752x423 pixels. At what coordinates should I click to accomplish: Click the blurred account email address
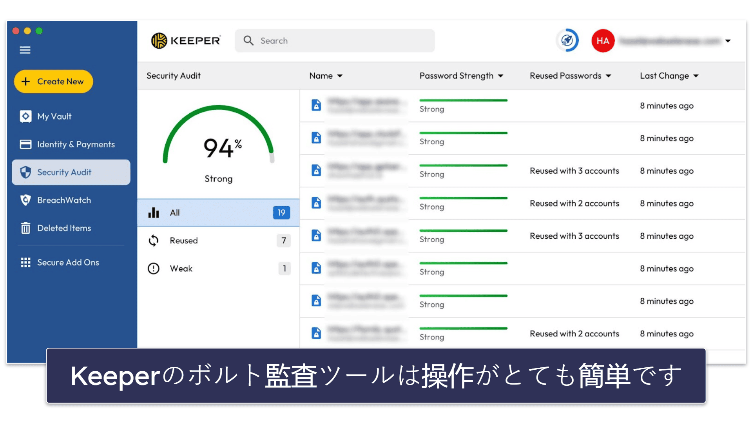669,41
